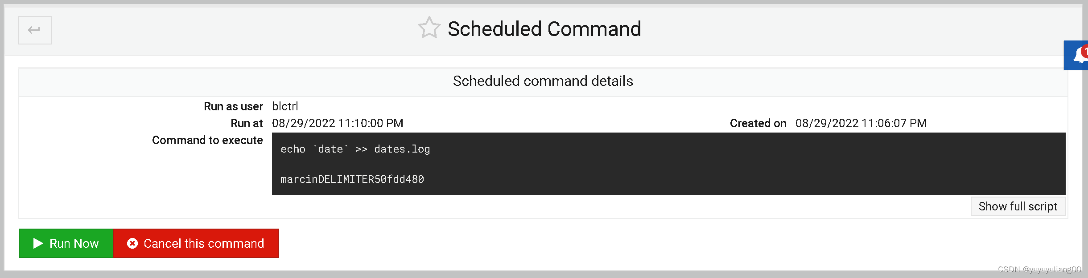The width and height of the screenshot is (1088, 278).
Task: Open notifications via the blue bell icon
Action: [x=1080, y=54]
